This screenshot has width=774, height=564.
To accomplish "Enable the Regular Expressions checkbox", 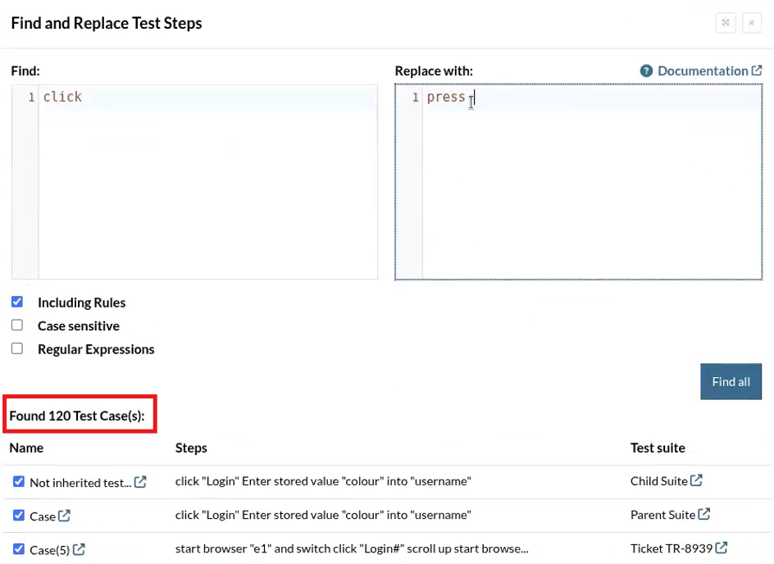I will coord(17,348).
